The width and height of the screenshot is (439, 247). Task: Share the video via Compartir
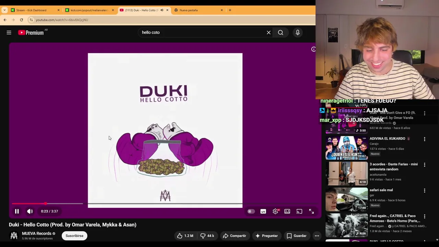[234, 236]
